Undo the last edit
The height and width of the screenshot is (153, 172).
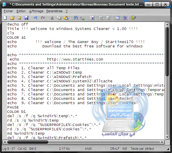click(x=35, y=18)
